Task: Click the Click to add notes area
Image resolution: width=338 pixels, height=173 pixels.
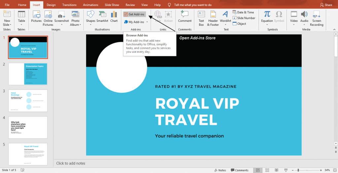Action: 71,163
